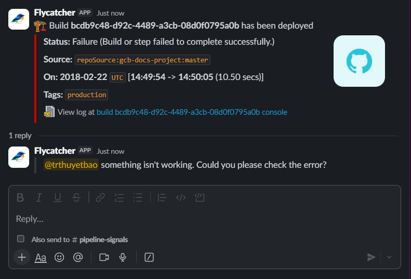Open the emoji picker

(x=59, y=257)
